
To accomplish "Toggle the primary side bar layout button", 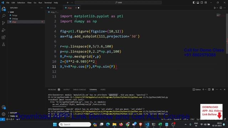I will point(194,2).
